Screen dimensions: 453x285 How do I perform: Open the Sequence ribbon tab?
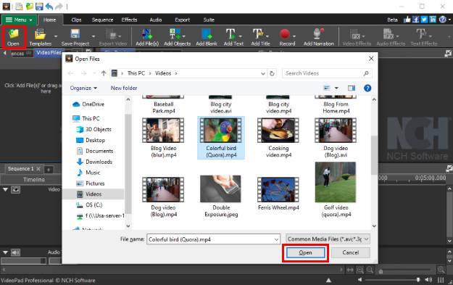tap(103, 20)
